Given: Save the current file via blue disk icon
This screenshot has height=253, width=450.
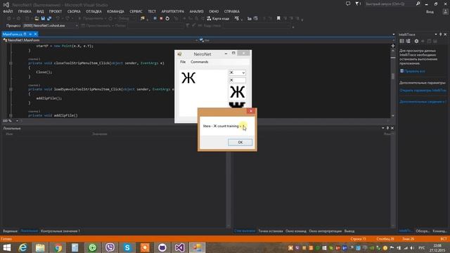Looking at the screenshot, I should [x=43, y=18].
